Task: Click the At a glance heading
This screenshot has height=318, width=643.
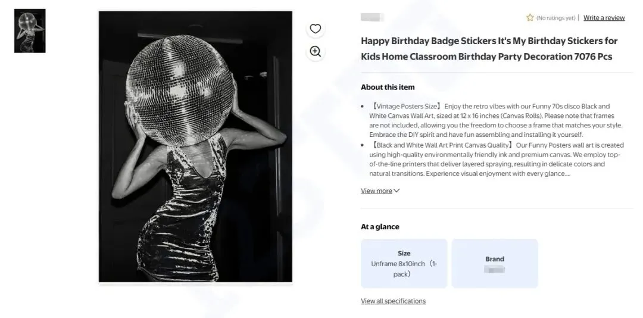Action: [380, 227]
